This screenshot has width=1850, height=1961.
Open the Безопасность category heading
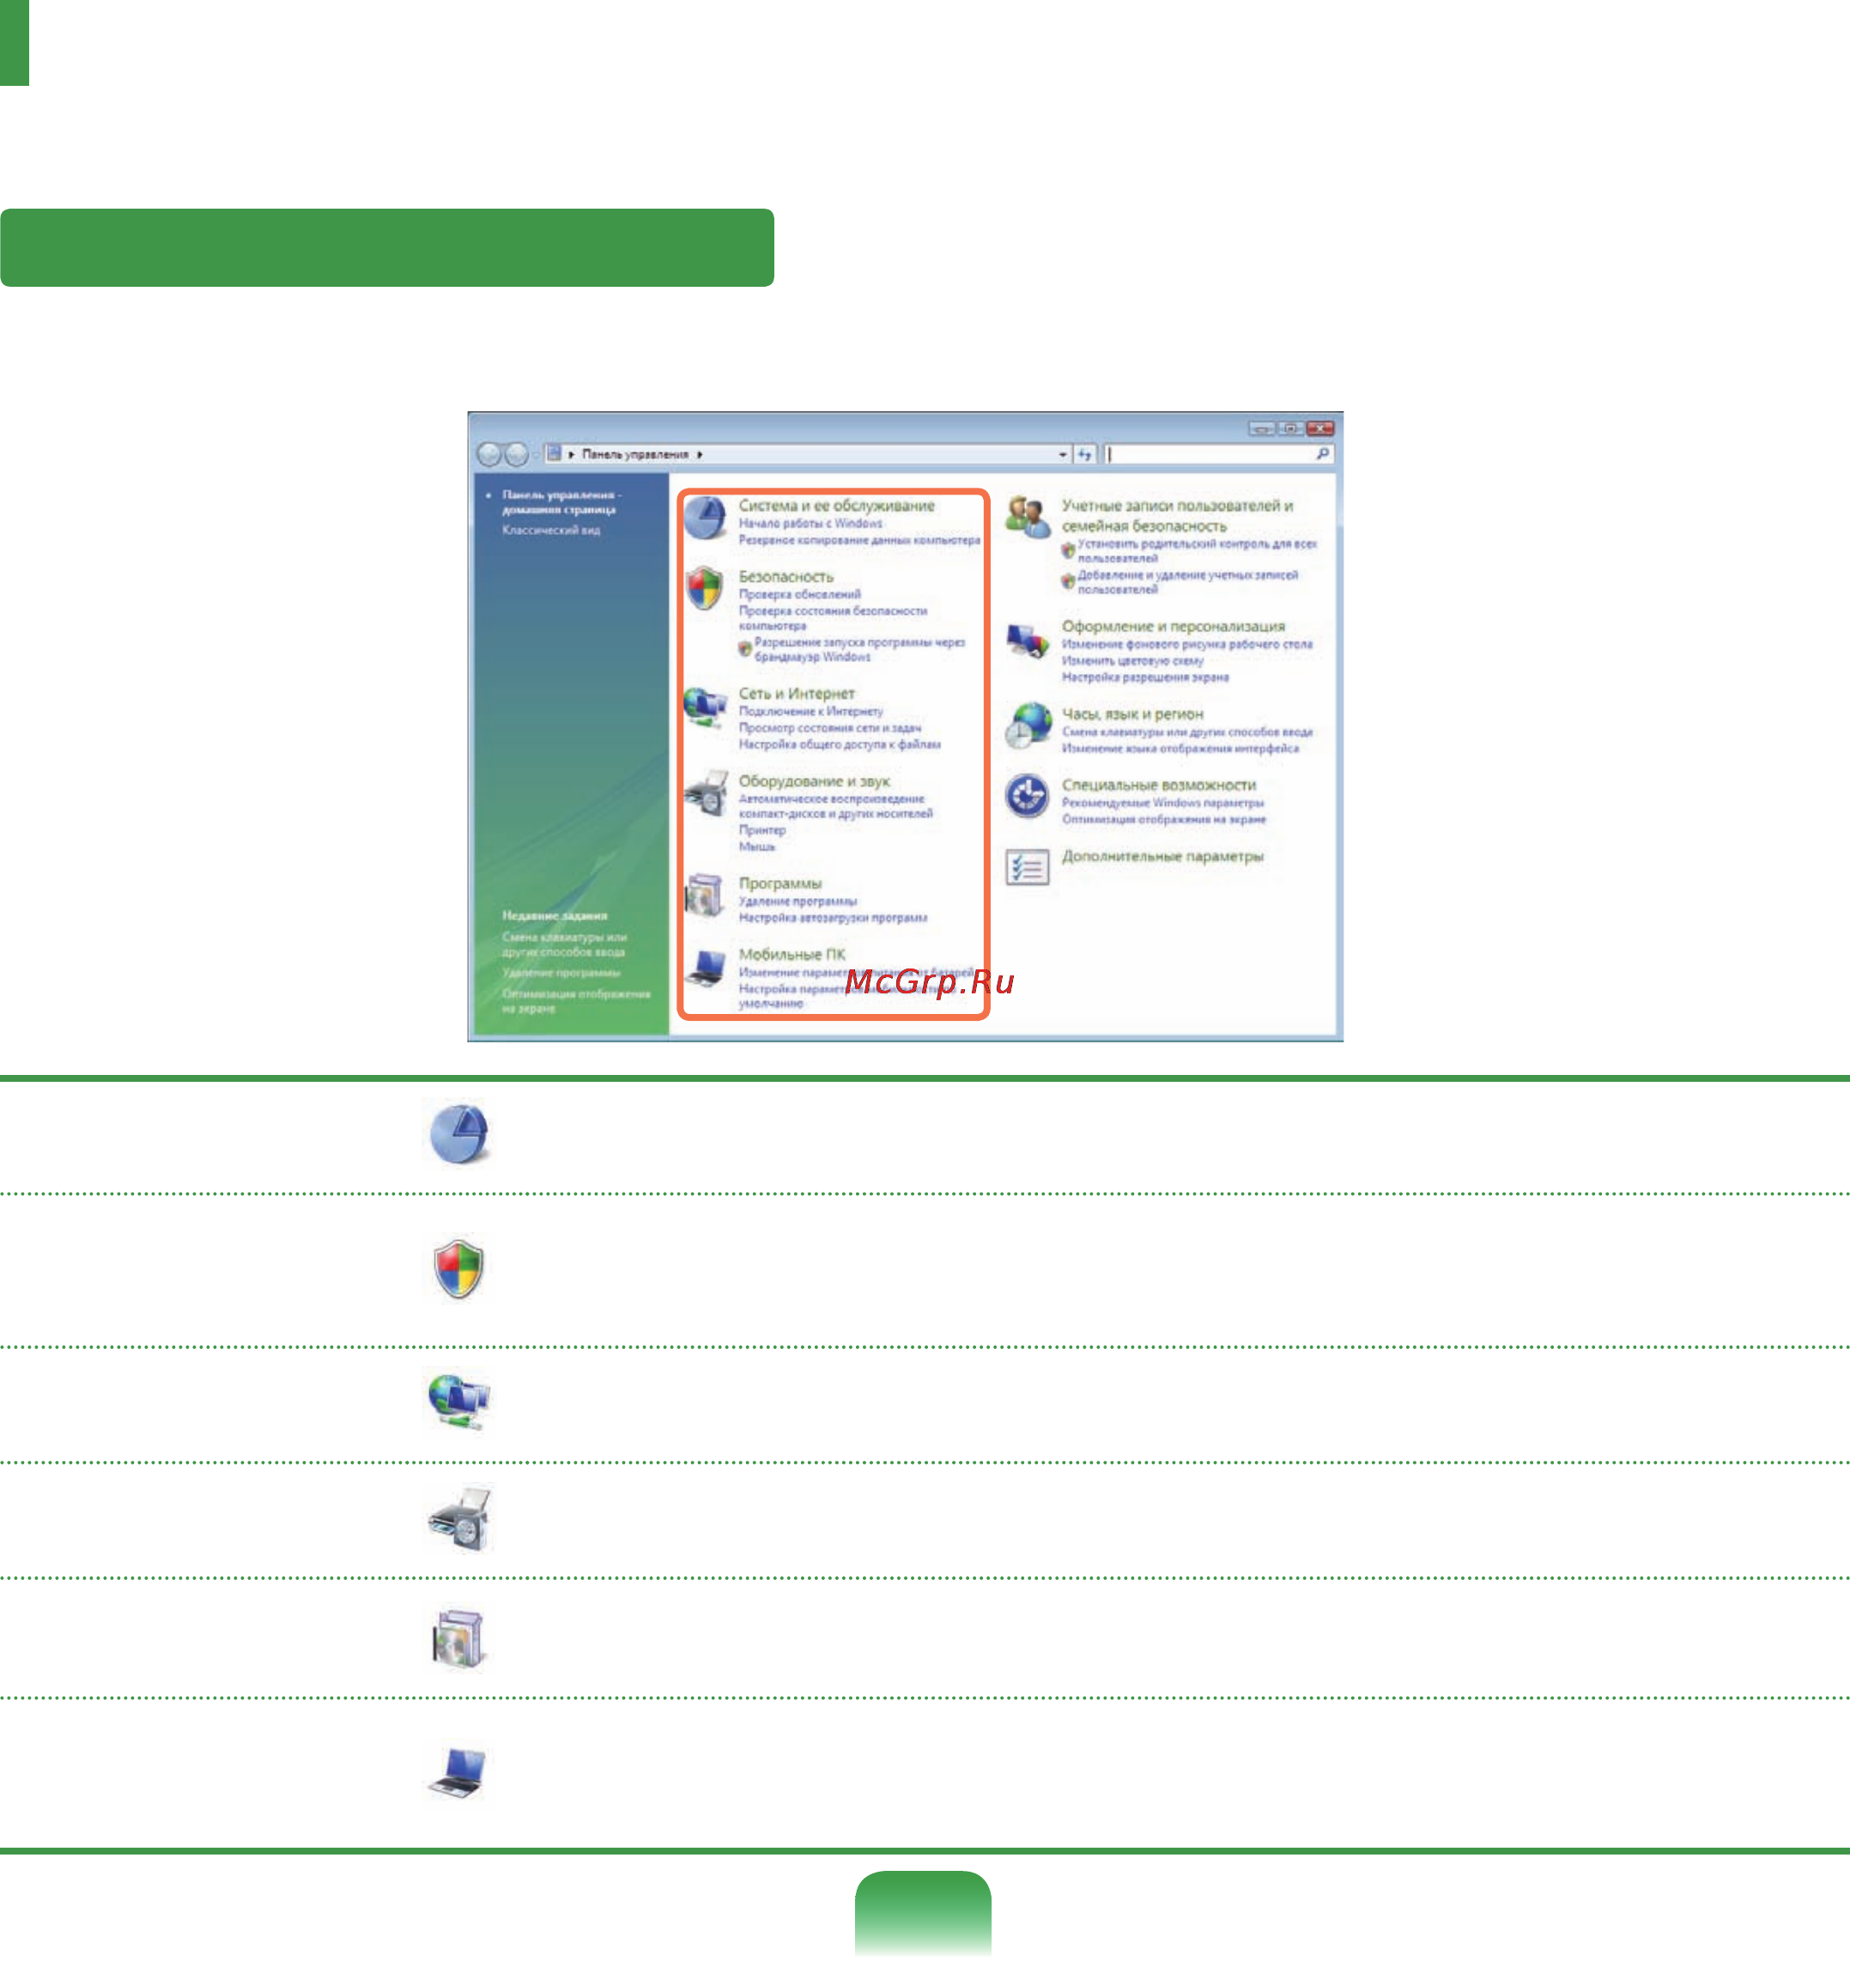pos(786,576)
